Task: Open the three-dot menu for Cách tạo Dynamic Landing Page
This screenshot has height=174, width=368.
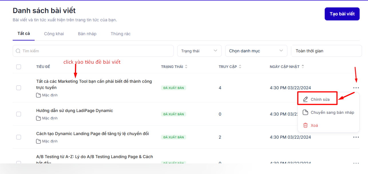Action: pos(356,137)
